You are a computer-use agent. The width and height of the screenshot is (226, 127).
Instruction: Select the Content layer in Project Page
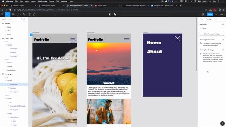pos(10,67)
